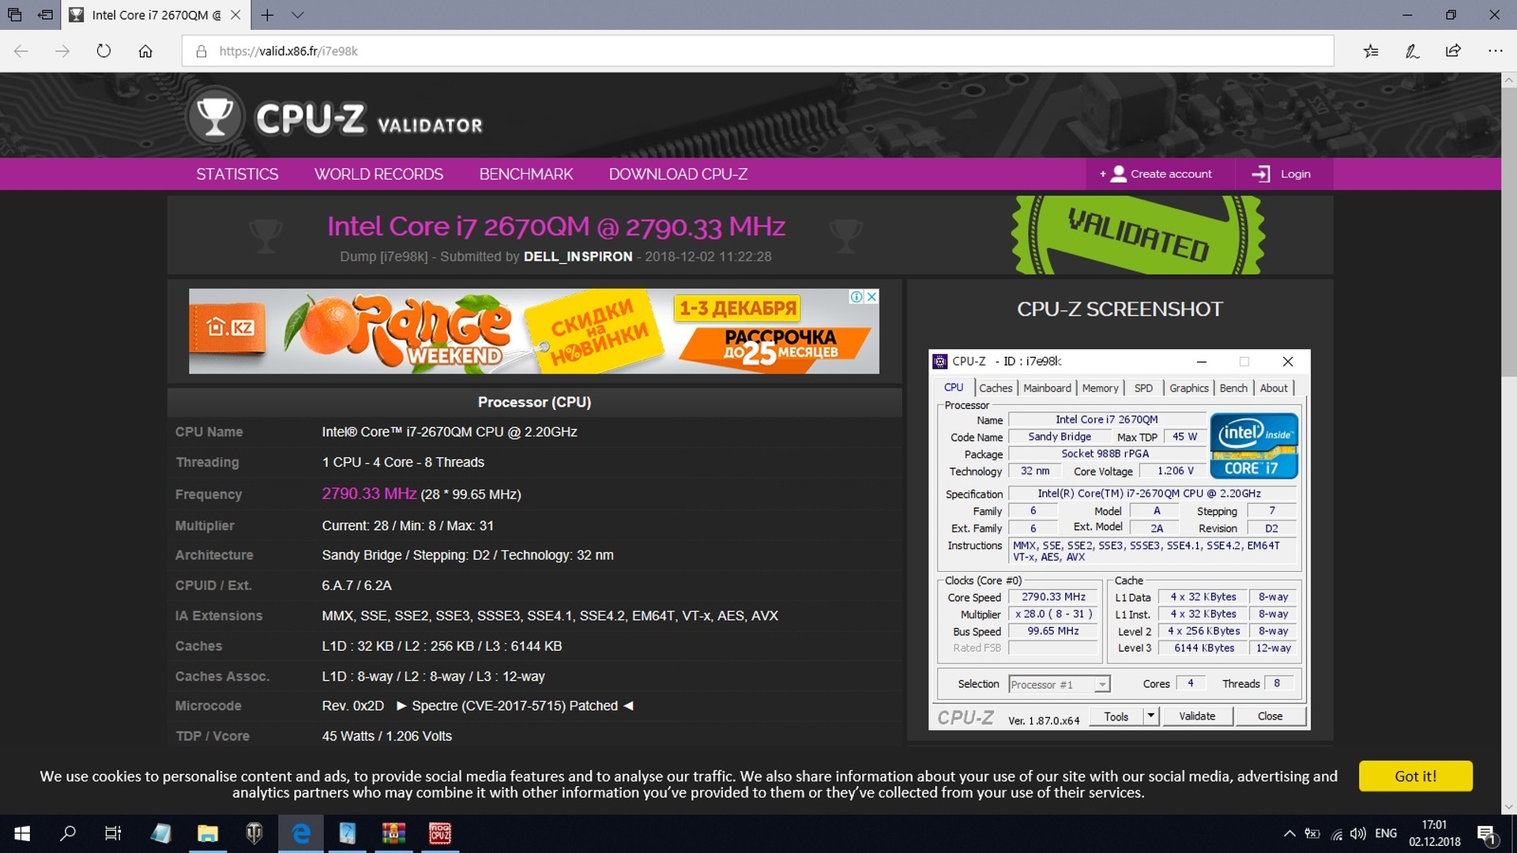Viewport: 1517px width, 853px height.
Task: Open the WORLD RECORDS page
Action: click(x=378, y=174)
